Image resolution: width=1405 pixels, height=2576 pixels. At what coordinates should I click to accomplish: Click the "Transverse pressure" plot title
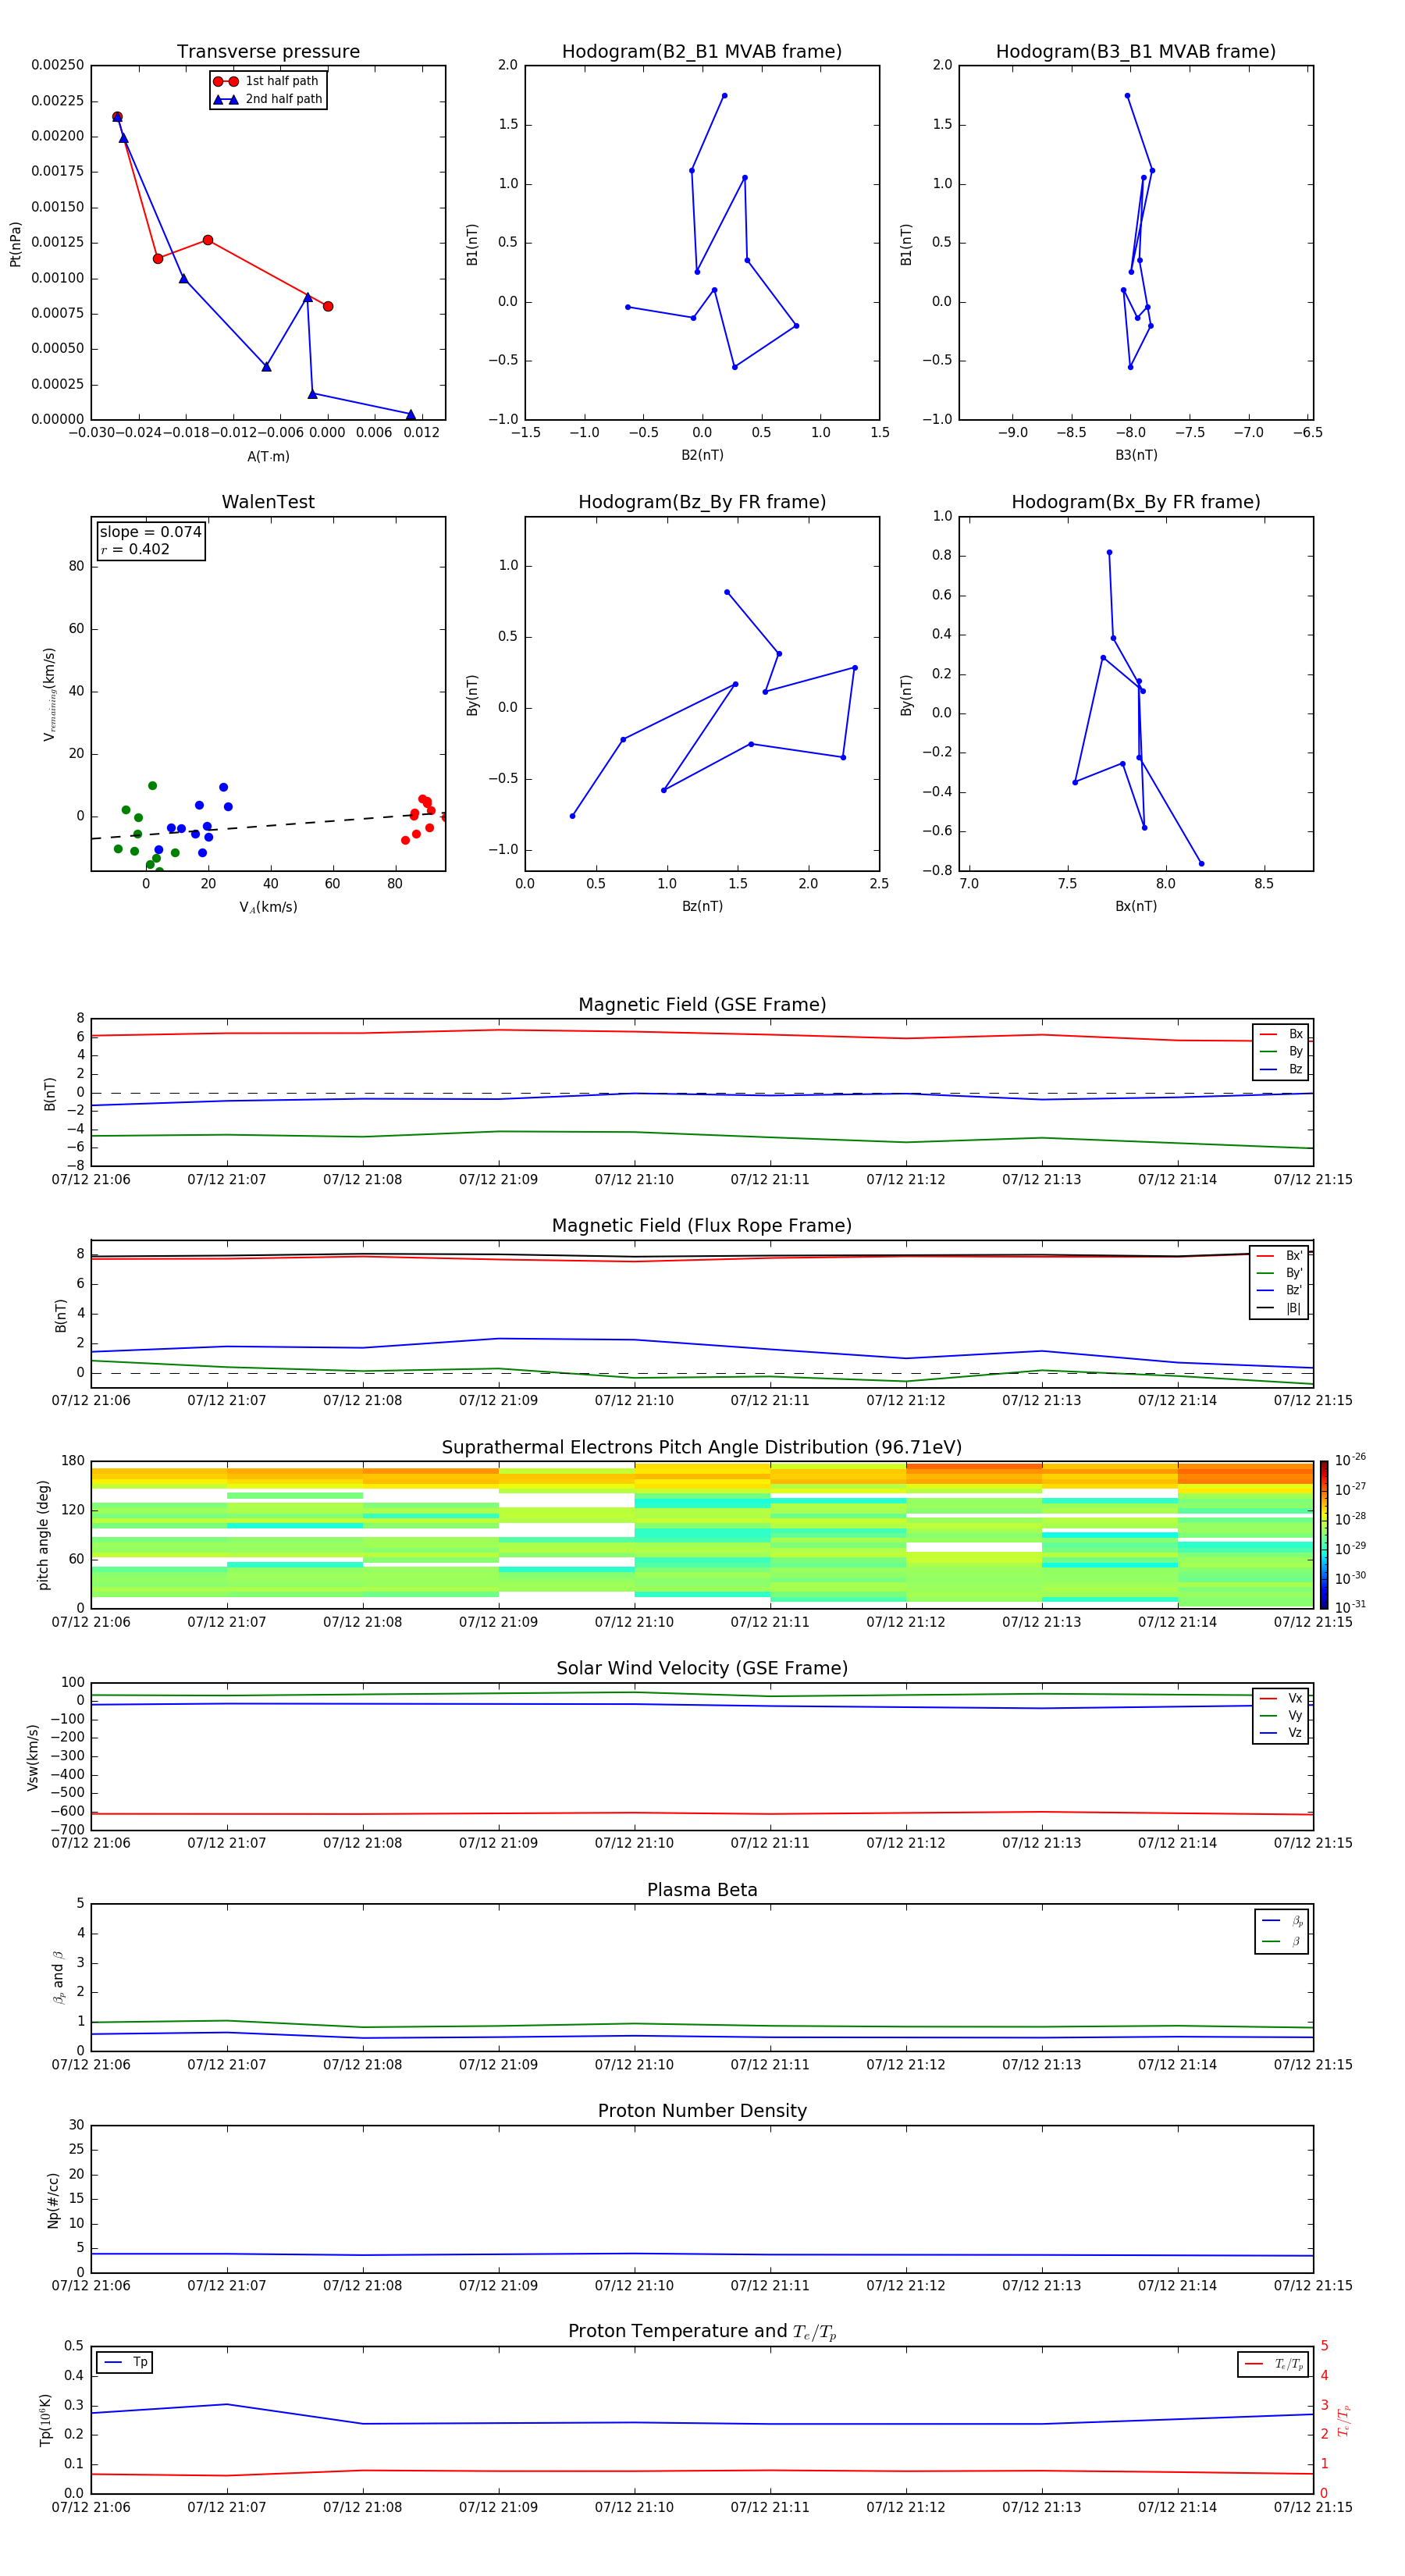coord(268,52)
